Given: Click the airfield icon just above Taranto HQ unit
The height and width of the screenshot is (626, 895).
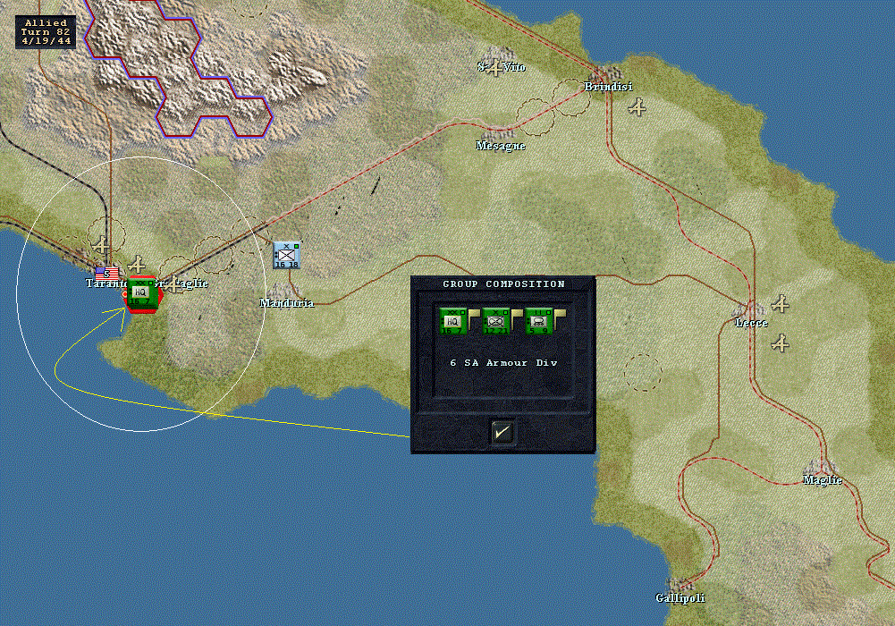Looking at the screenshot, I should pyautogui.click(x=137, y=265).
